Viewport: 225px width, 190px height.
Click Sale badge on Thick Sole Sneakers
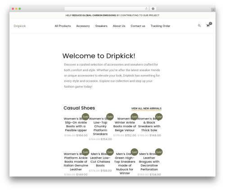coord(159,117)
